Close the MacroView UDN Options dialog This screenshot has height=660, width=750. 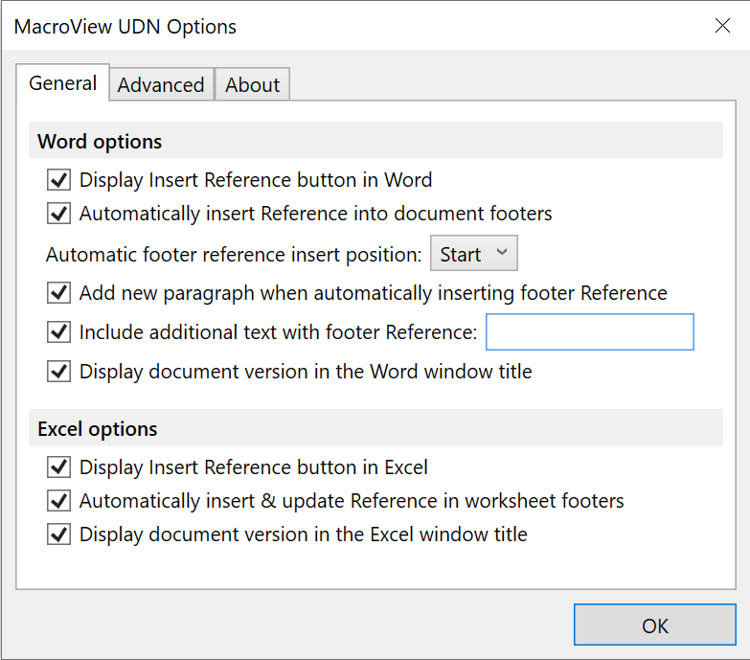point(722,25)
